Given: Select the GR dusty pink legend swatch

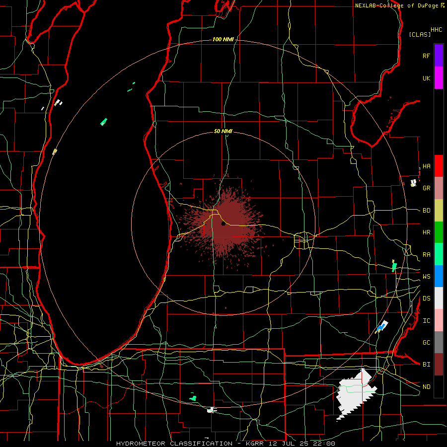Looking at the screenshot, I should pyautogui.click(x=439, y=188).
